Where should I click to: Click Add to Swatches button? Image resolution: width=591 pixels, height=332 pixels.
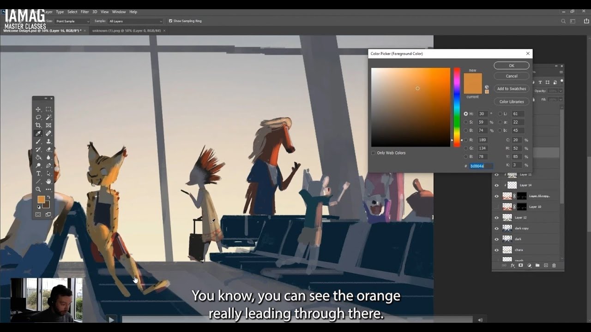[512, 89]
